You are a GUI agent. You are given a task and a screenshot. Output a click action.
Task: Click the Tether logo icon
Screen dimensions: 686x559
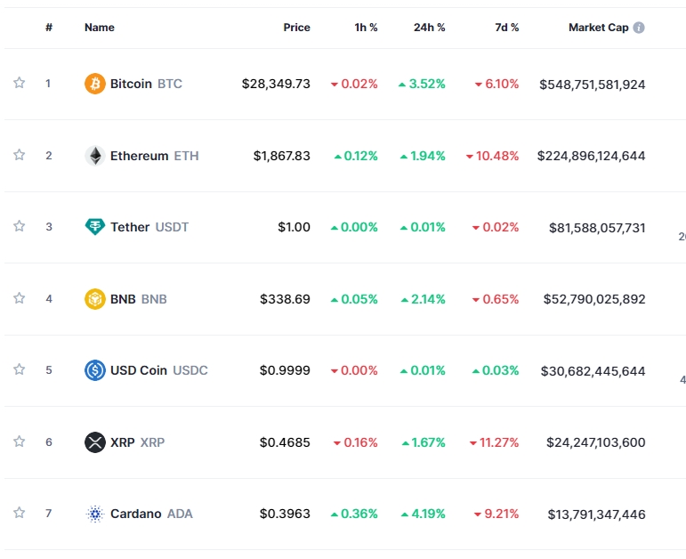94,227
